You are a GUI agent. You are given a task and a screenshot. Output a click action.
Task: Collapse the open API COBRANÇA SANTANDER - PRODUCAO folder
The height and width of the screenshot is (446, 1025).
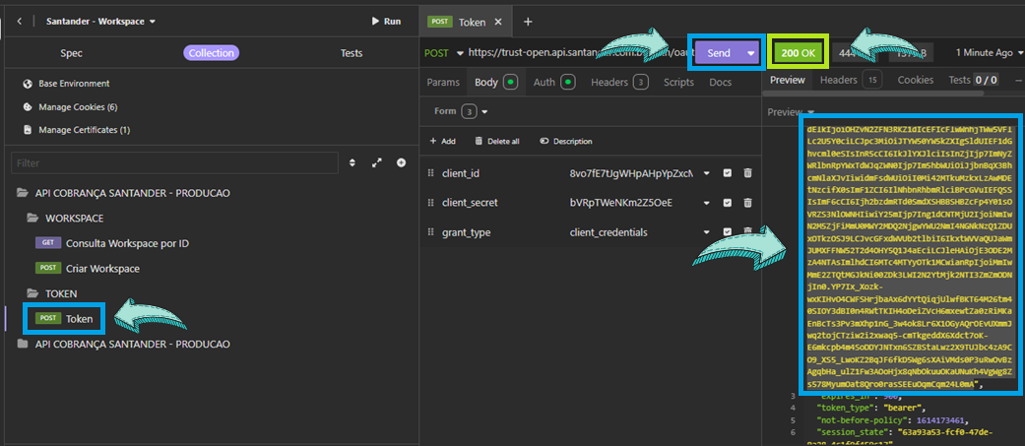(123, 193)
